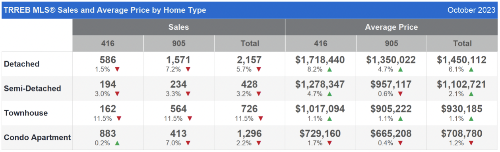Click the green up arrow beside Condo 0.2%
This screenshot has height=152, width=500.
point(117,143)
